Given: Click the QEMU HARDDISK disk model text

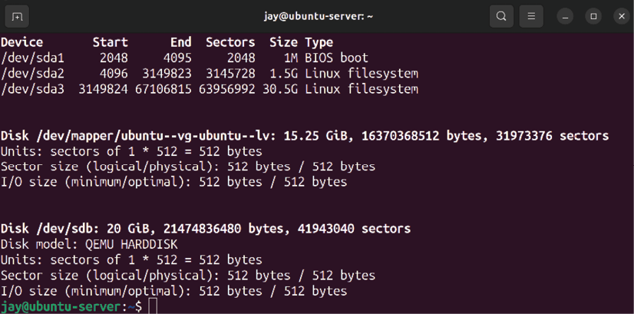Looking at the screenshot, I should click(x=131, y=244).
